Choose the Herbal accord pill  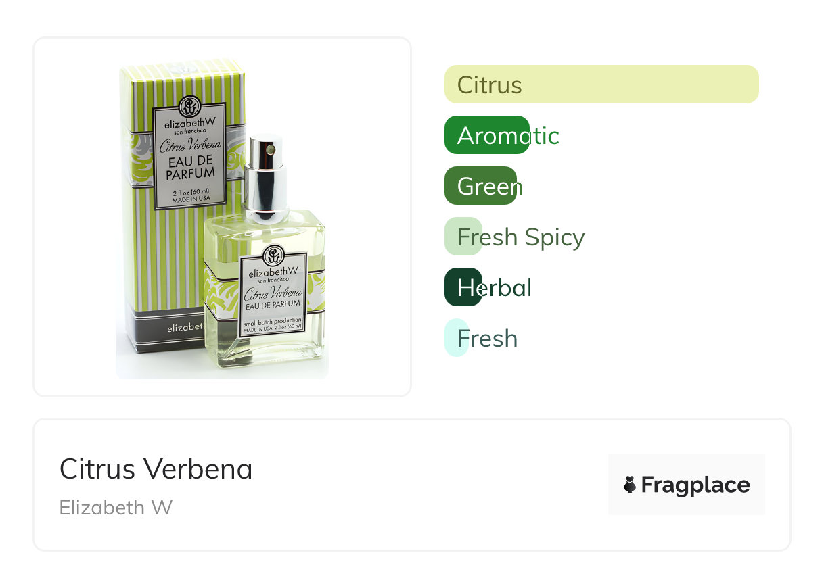(x=488, y=287)
